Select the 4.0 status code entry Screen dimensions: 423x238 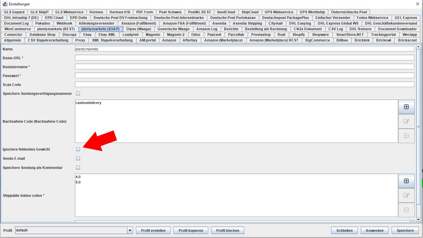point(78,177)
